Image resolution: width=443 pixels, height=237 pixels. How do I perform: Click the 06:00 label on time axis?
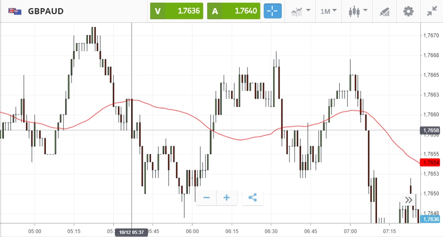192,231
